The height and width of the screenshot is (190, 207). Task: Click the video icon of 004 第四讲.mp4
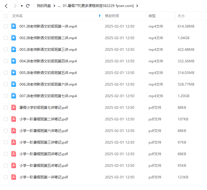coord(14,61)
